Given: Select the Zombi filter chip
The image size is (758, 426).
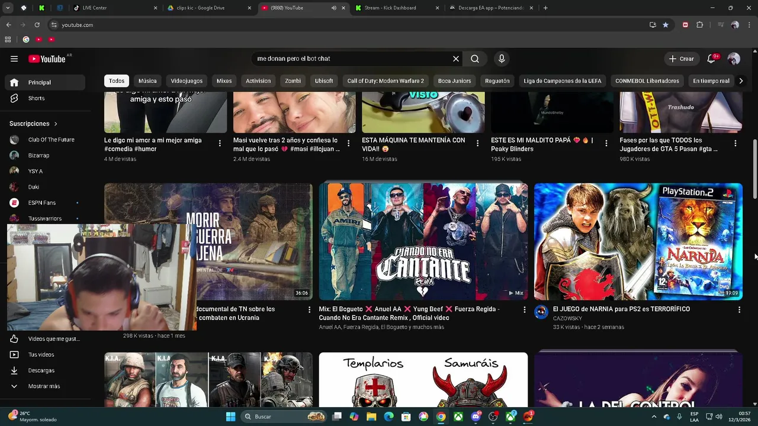Looking at the screenshot, I should [293, 81].
